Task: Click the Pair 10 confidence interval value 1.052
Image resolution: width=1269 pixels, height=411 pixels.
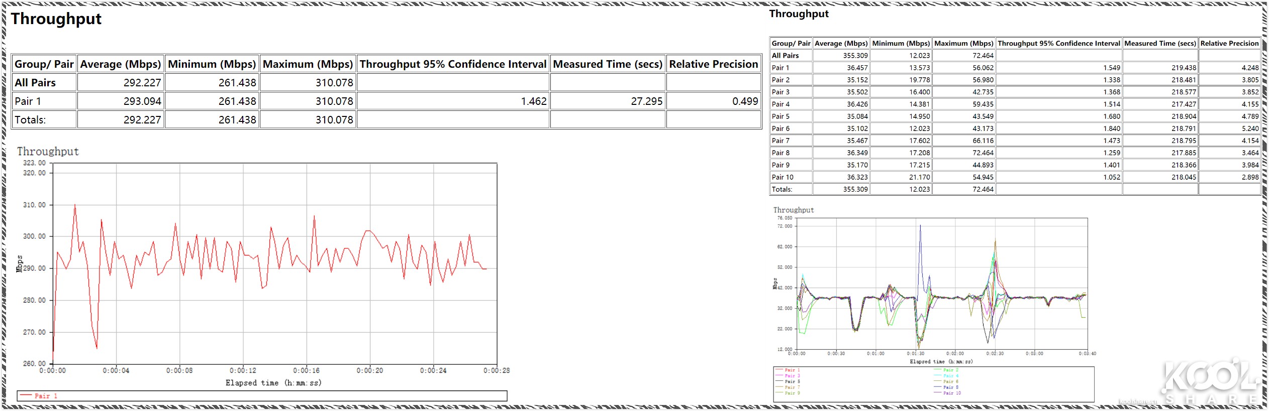Action: [x=1111, y=177]
